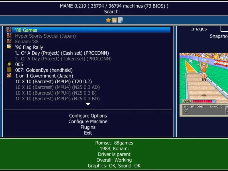Image resolution: width=228 pixels, height=171 pixels.
Task: Select '88 Games in the list
Action: point(88,30)
